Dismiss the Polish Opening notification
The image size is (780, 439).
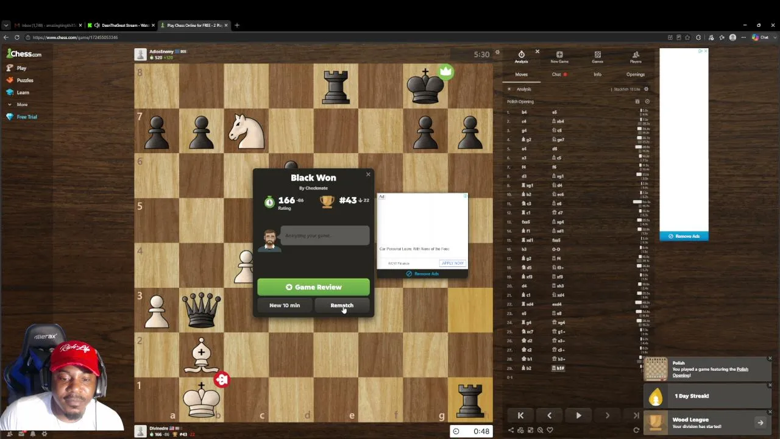(x=770, y=359)
